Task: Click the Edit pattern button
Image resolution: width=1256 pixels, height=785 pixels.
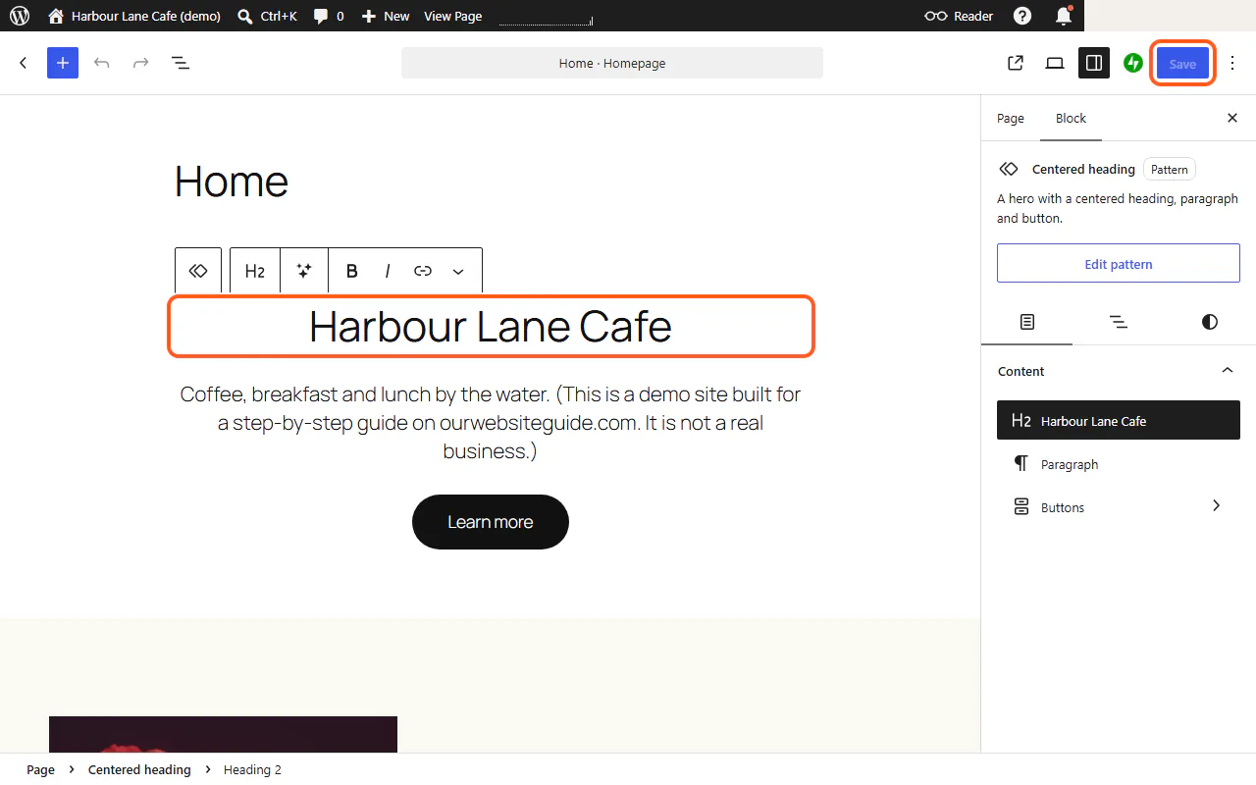Action: tap(1119, 263)
